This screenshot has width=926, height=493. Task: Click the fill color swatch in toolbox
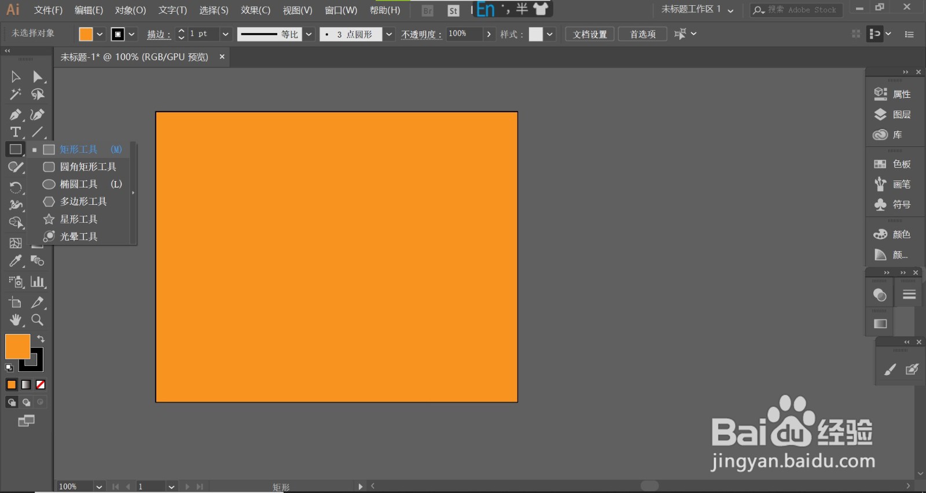click(x=17, y=346)
